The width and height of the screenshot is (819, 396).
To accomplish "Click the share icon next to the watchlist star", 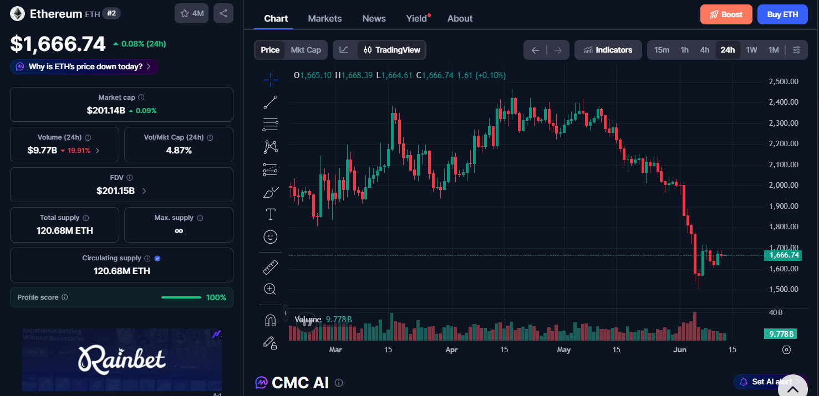I will point(223,13).
